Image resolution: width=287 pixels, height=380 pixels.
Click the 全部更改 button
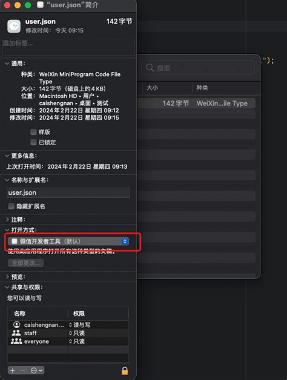click(25, 263)
